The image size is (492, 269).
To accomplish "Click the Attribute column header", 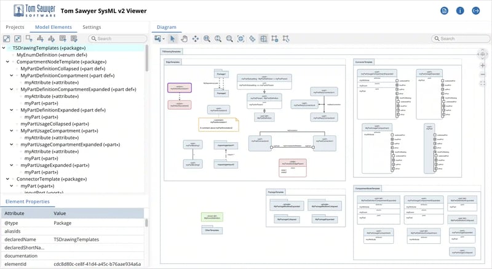I will [x=14, y=214].
